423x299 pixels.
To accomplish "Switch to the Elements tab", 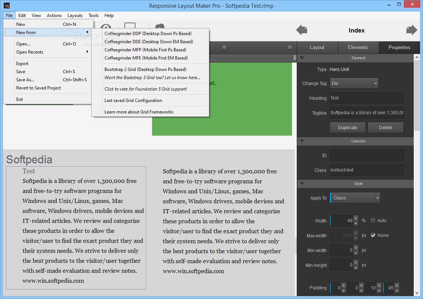I will [358, 48].
